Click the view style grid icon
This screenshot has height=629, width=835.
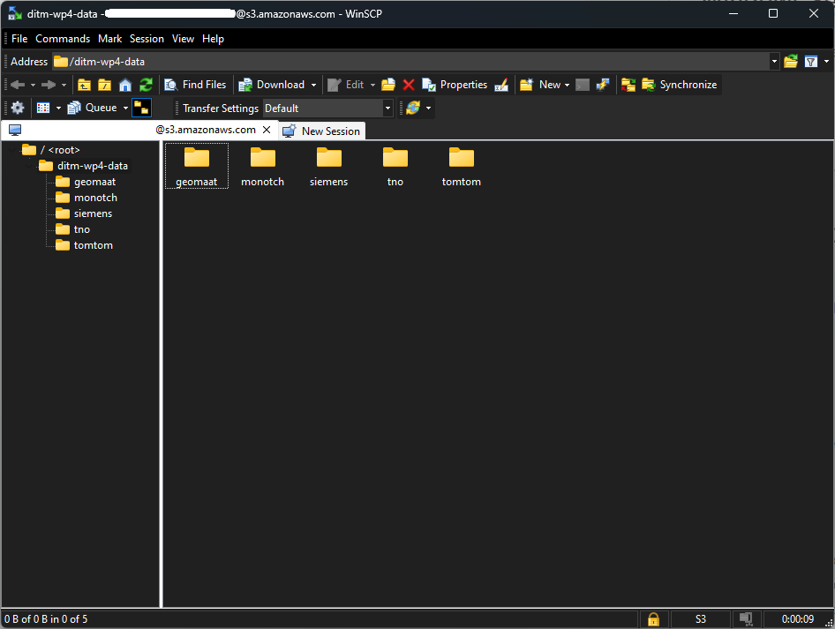click(x=43, y=108)
